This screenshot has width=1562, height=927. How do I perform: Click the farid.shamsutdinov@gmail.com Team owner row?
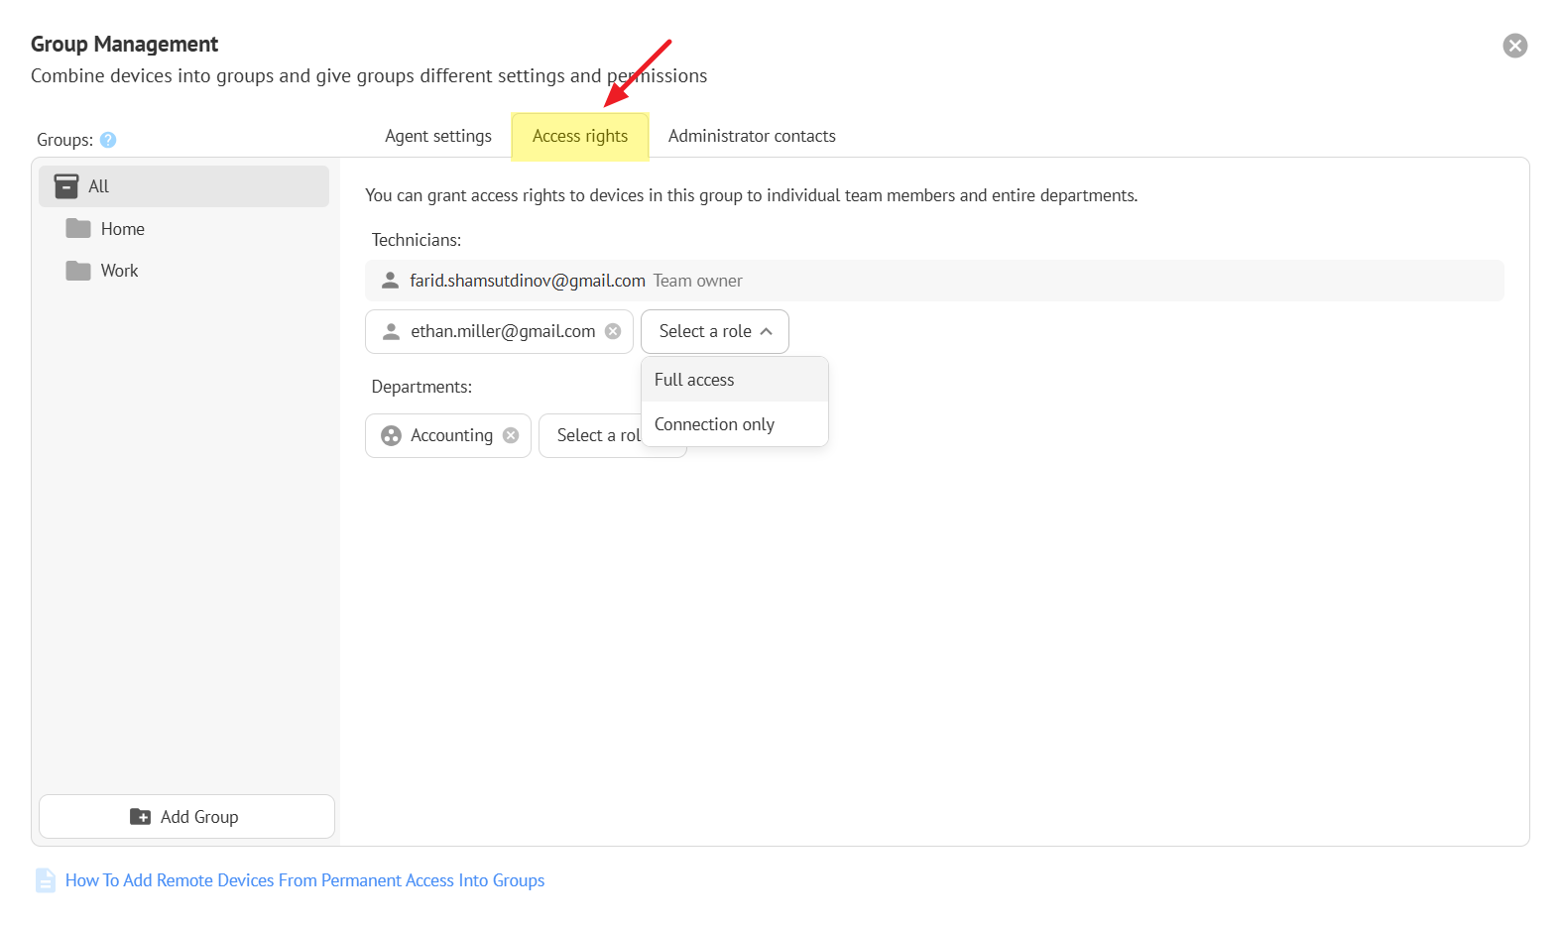click(932, 281)
